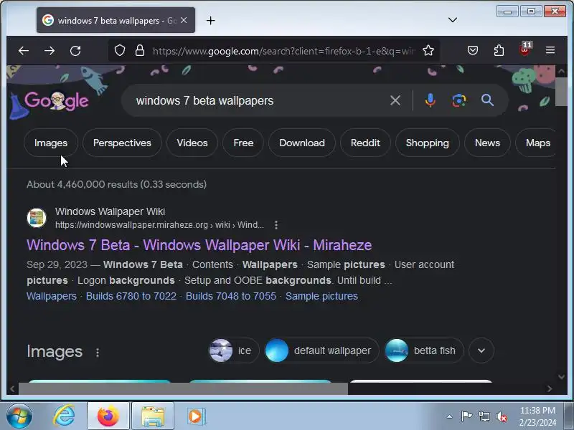The width and height of the screenshot is (574, 430).
Task: Launch Internet Explorer from the taskbar
Action: point(64,416)
